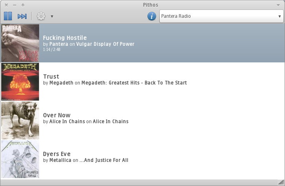Select ...And Justice For All album cover
This screenshot has width=285, height=186.
coord(20,159)
